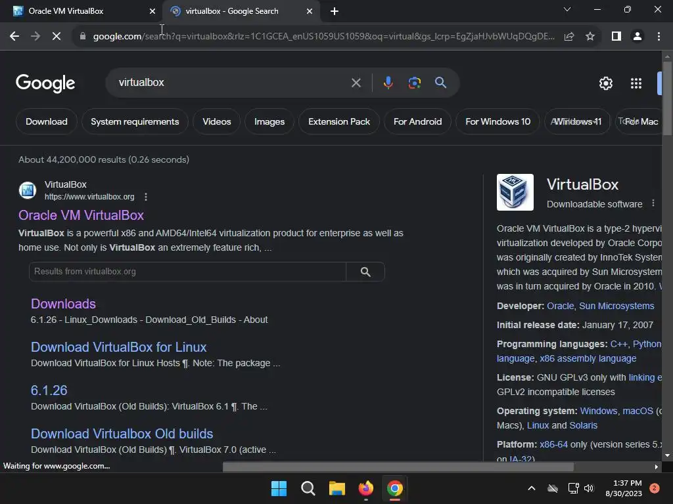
Task: Open VirtualBox knowledge panel logo
Action: pos(515,192)
